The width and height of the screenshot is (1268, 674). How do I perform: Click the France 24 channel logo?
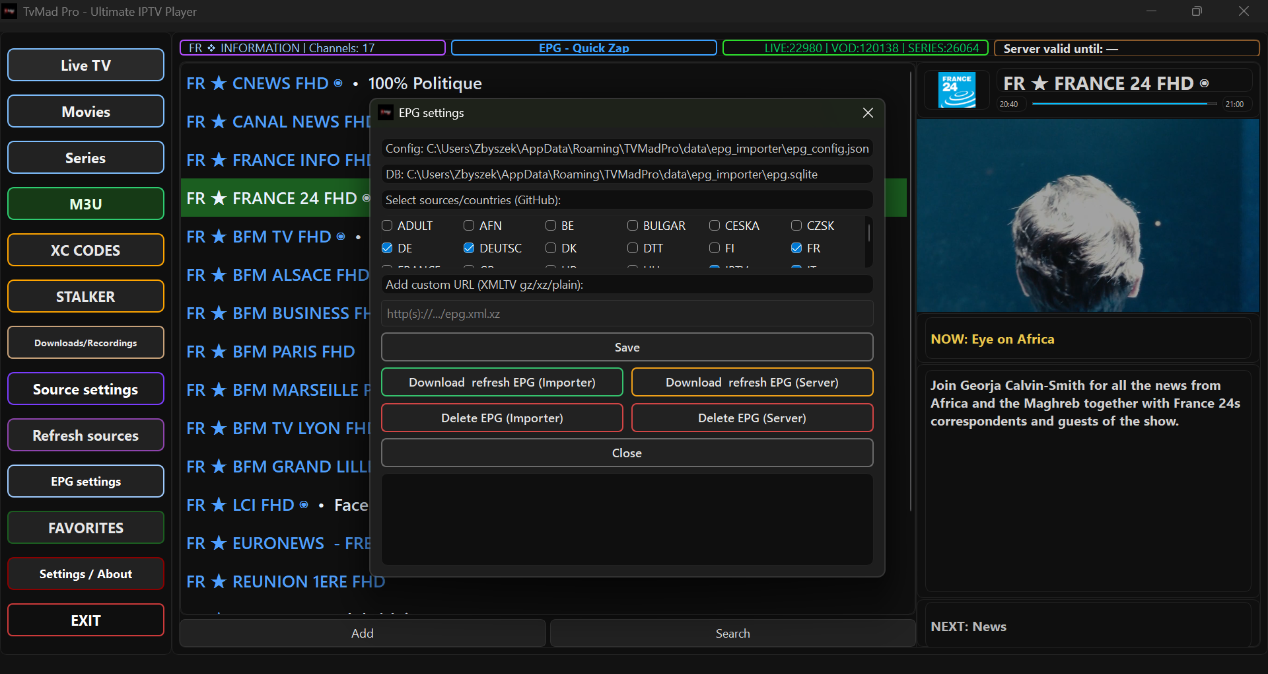pos(957,90)
